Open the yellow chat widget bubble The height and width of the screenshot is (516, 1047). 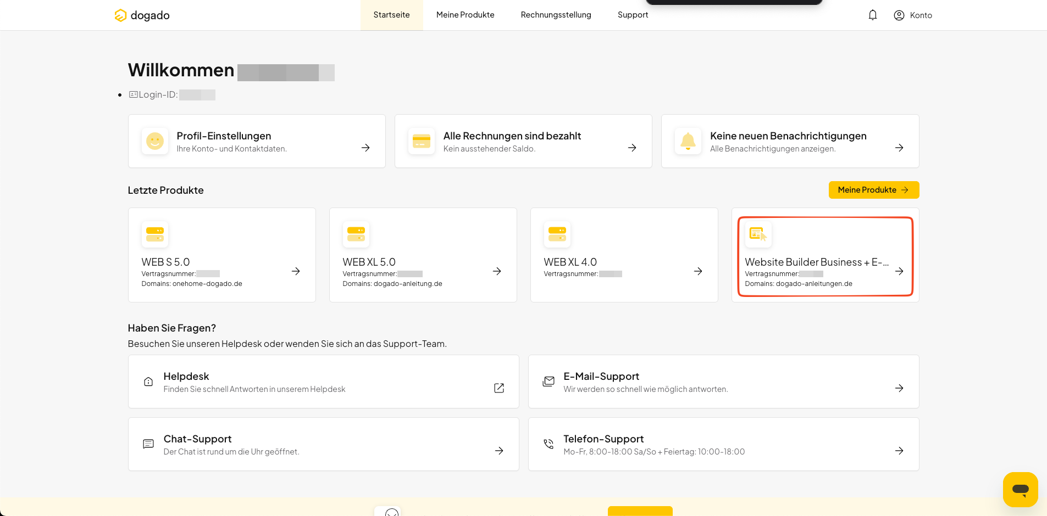pos(1021,490)
